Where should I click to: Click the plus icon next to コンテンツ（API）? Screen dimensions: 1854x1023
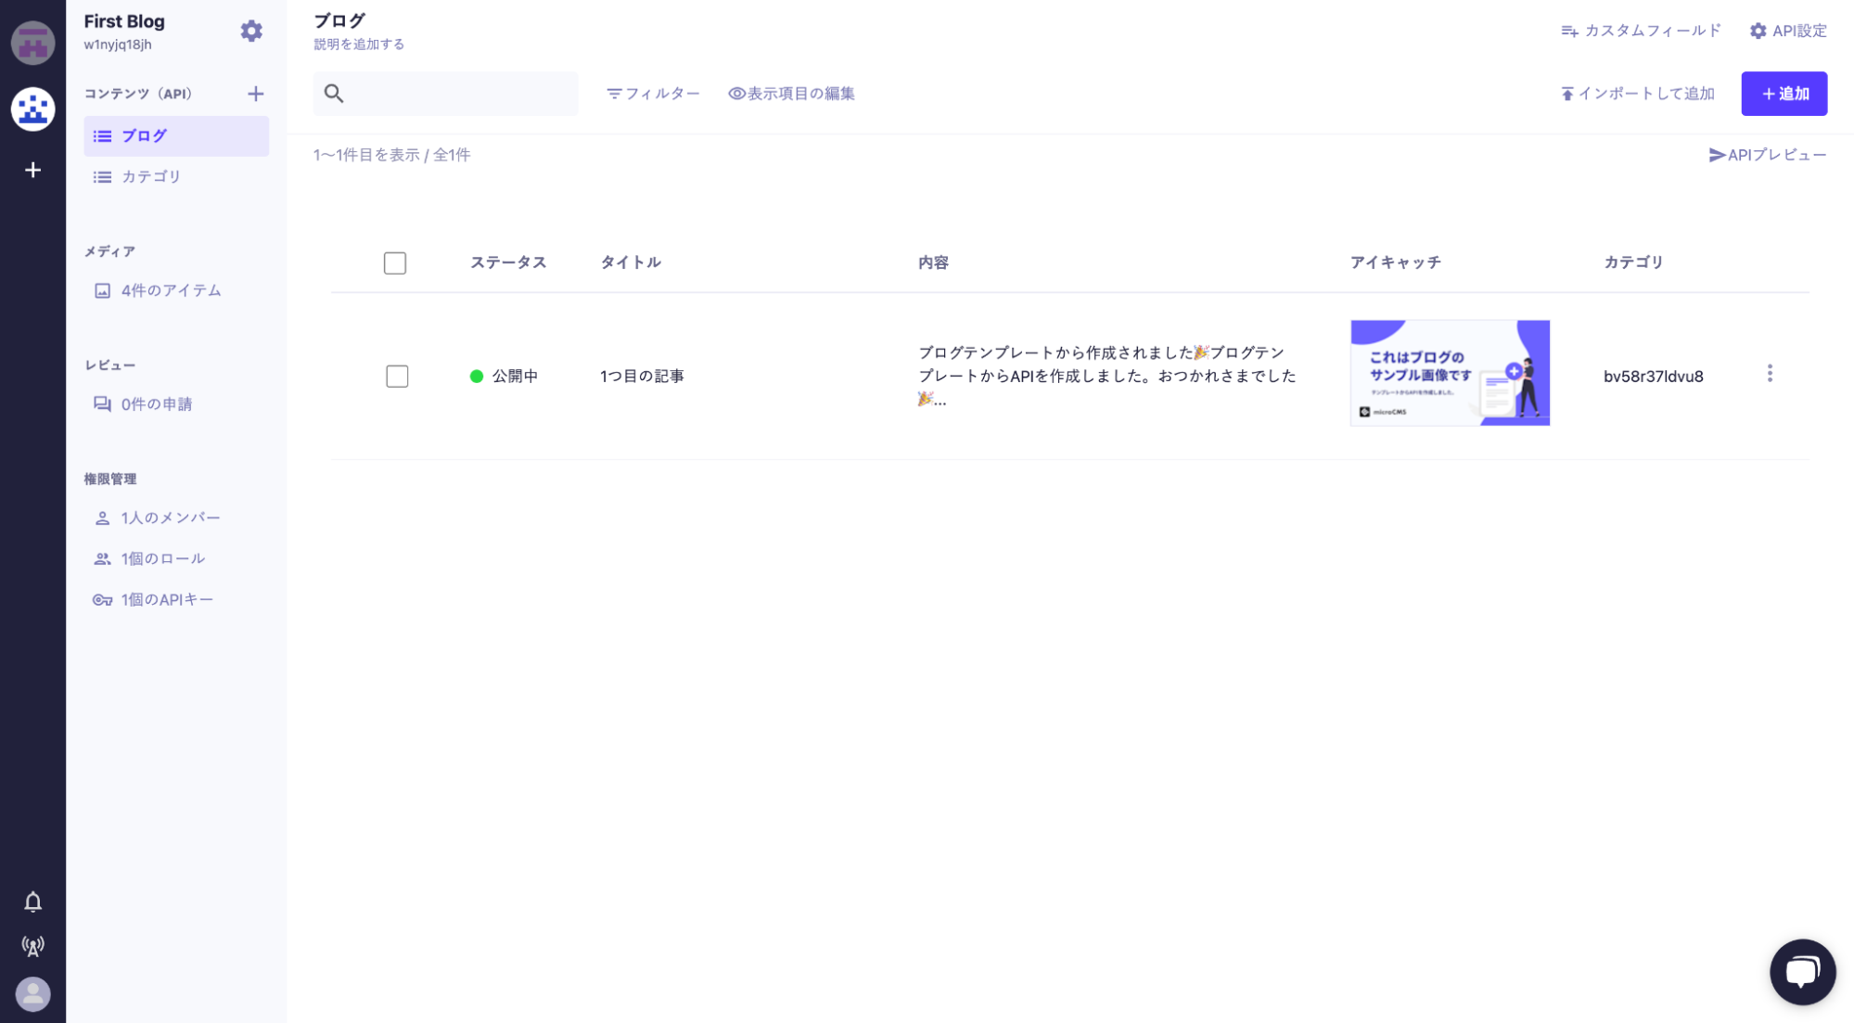click(x=256, y=94)
